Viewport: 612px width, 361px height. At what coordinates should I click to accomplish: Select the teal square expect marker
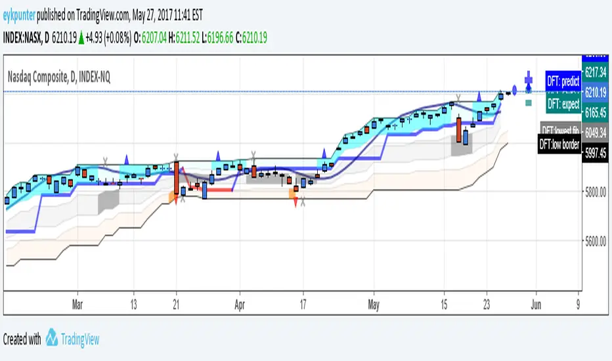(x=529, y=102)
